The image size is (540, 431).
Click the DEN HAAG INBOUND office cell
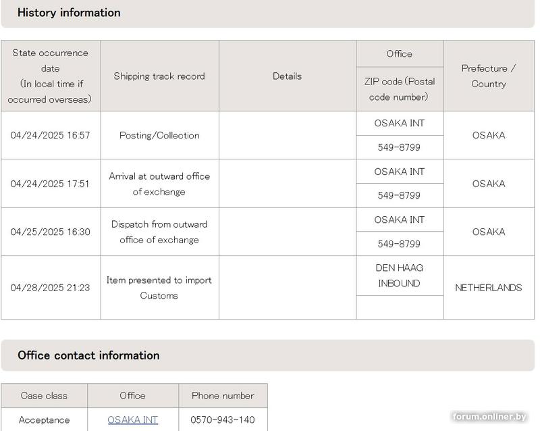[x=400, y=276]
